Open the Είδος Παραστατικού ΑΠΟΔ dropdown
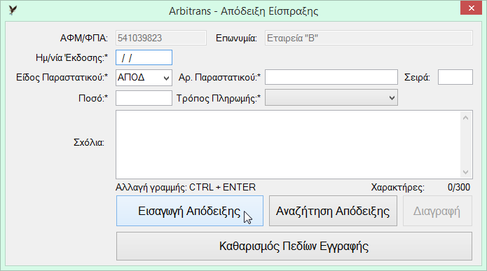The width and height of the screenshot is (487, 271). (144, 77)
